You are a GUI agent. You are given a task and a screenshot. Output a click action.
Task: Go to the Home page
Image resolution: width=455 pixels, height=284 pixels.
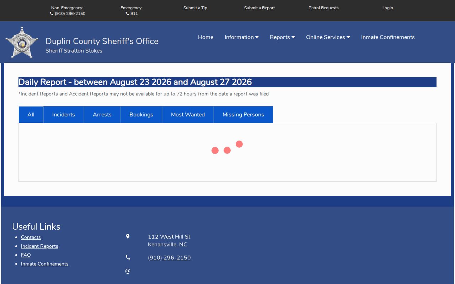[x=205, y=37]
